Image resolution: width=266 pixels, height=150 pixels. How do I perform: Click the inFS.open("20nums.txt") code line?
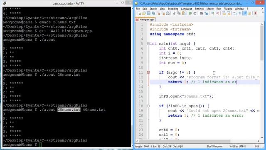pos(186,96)
